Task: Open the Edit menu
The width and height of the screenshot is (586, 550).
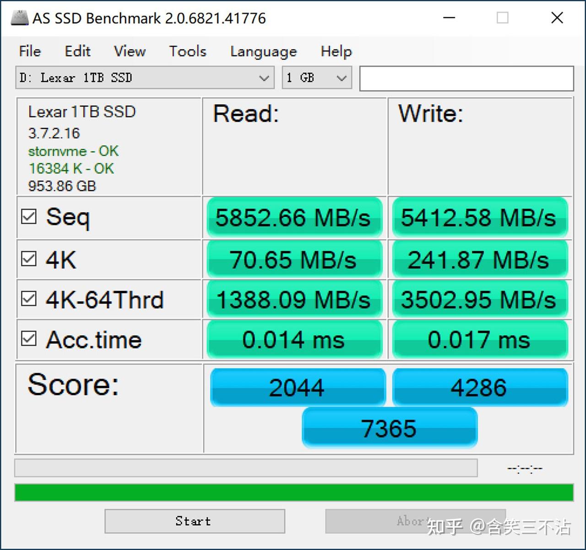Action: [x=77, y=51]
